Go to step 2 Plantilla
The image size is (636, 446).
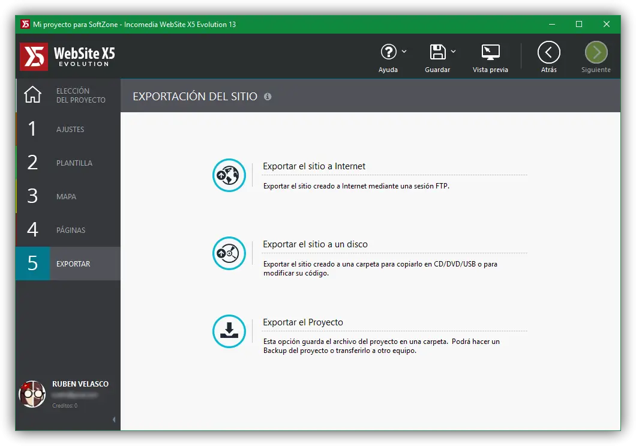(68, 163)
